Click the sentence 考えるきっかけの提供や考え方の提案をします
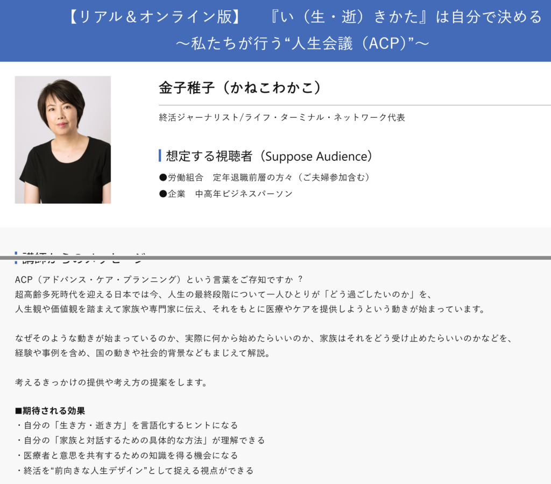 pos(111,382)
